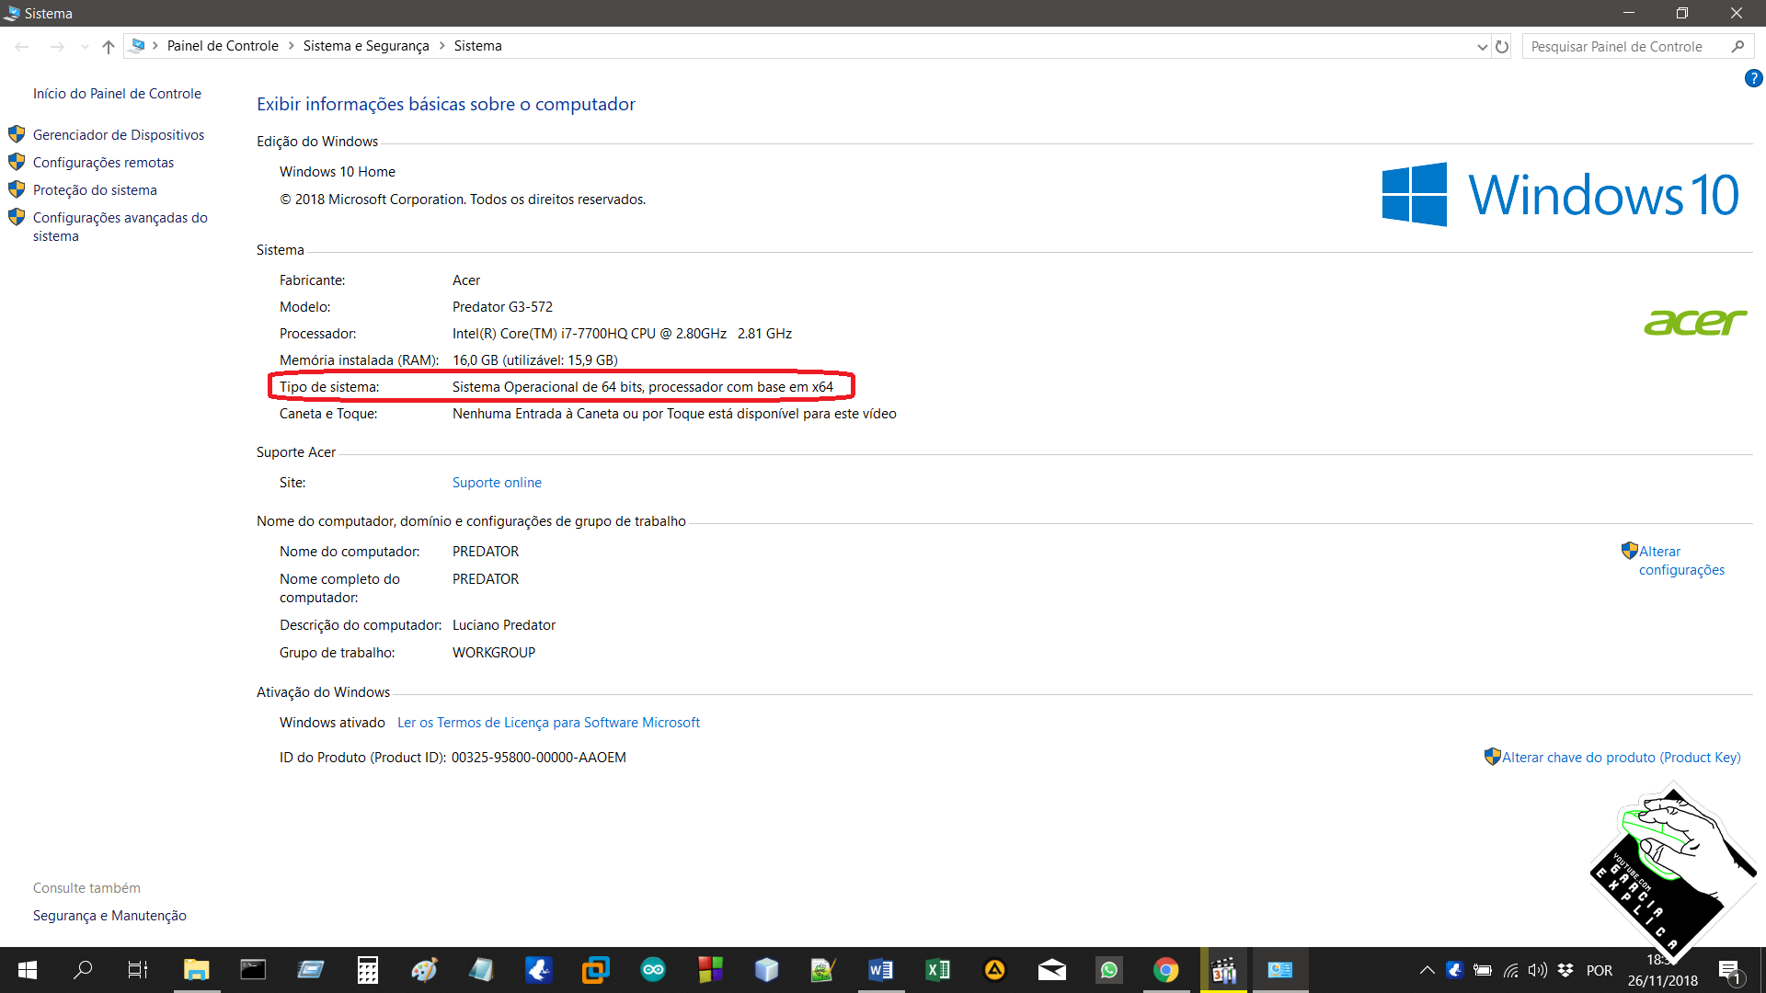Click the battery tray icon
Viewport: 1766px width, 993px height.
tap(1483, 970)
